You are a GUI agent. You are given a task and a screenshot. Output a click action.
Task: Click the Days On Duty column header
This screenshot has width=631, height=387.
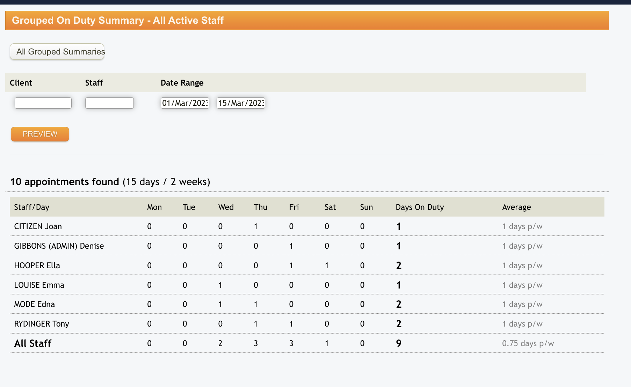point(420,207)
